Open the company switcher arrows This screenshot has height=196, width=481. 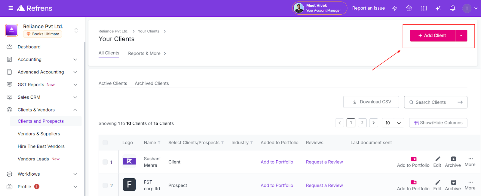tap(76, 30)
